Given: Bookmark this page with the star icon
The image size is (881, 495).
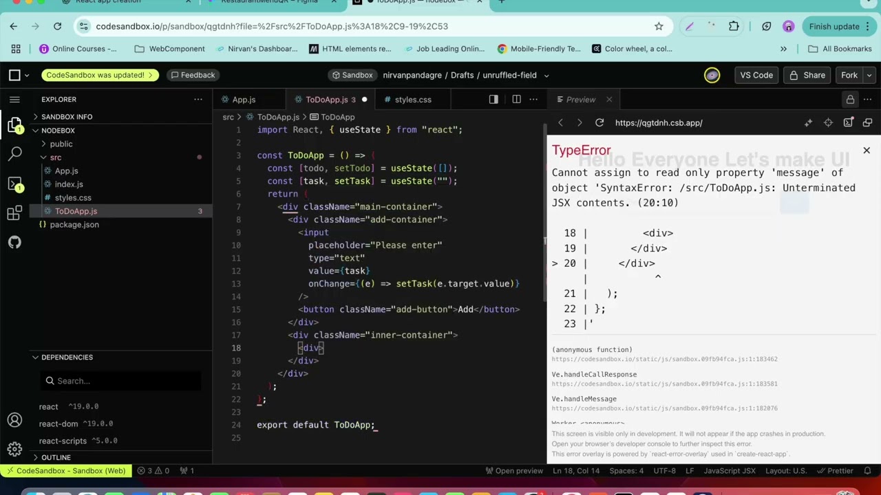Looking at the screenshot, I should (x=659, y=26).
